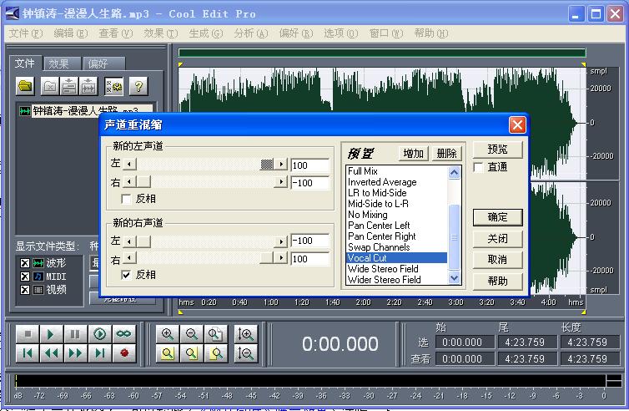Click the OK (确定) button
Viewport: 629px width, 411px height.
[497, 217]
